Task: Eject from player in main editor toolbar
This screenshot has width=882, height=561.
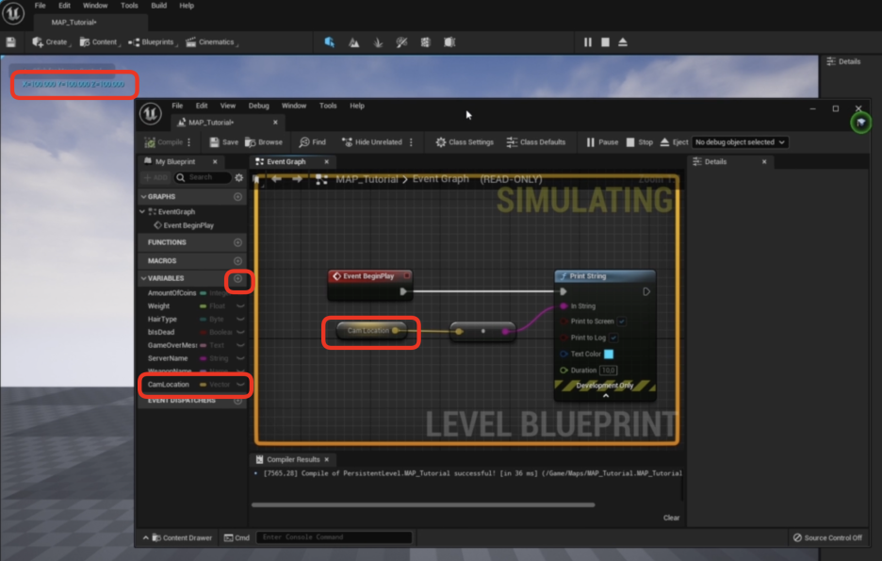Action: click(623, 42)
